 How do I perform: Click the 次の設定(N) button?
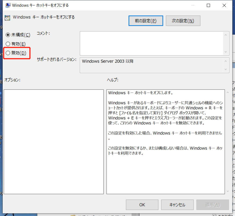click(x=183, y=21)
